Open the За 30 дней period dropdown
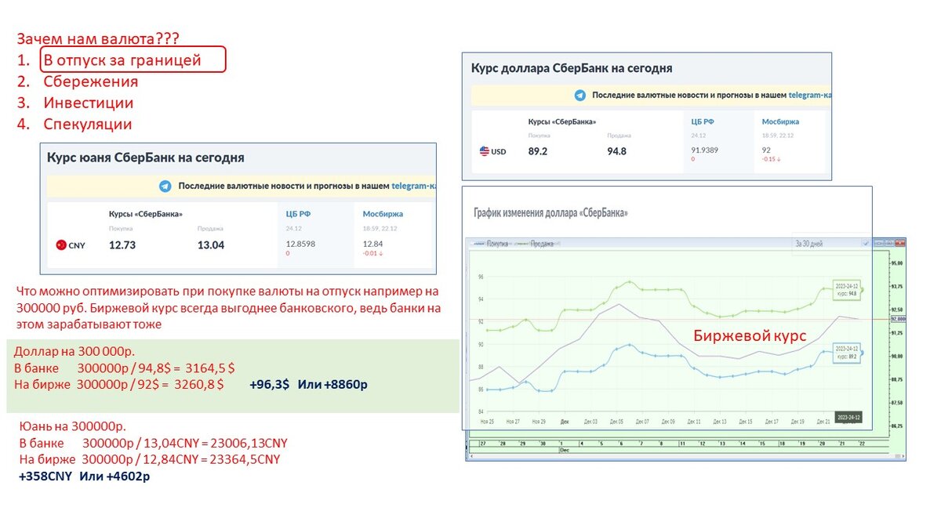This screenshot has width=941, height=529. click(831, 243)
